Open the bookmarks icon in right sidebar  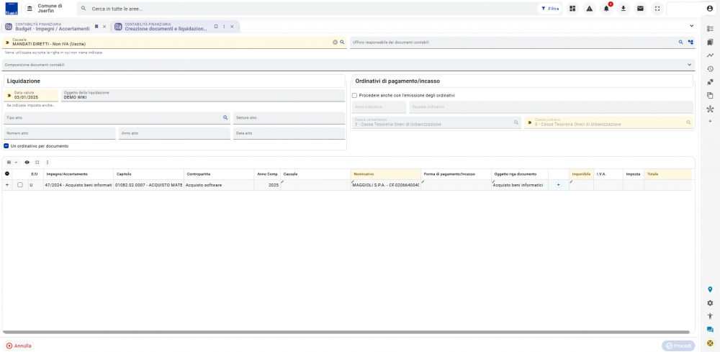[x=711, y=42]
